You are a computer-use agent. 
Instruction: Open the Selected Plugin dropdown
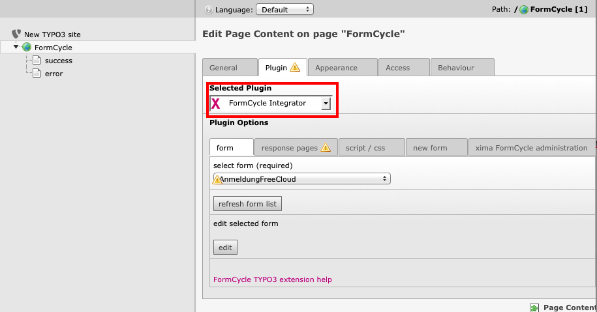click(x=326, y=104)
